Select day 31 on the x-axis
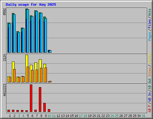This screenshot has height=119, width=153. click(x=143, y=116)
